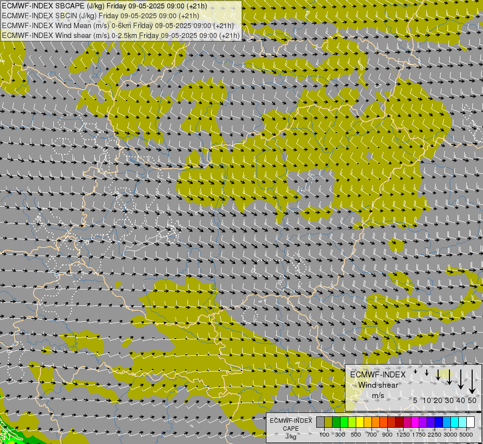The image size is (483, 444).
Task: Select the gray CAPE legend swatch below 100
Action: [320, 422]
